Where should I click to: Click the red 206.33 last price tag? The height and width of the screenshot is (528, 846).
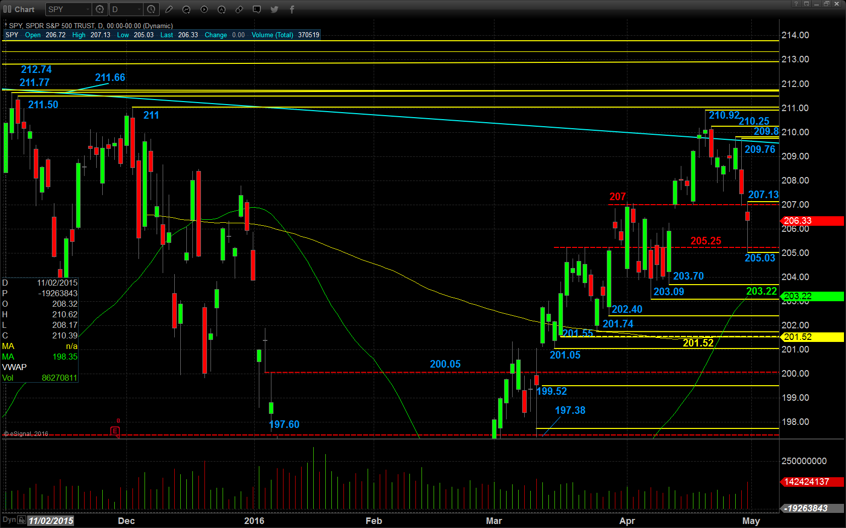point(812,221)
